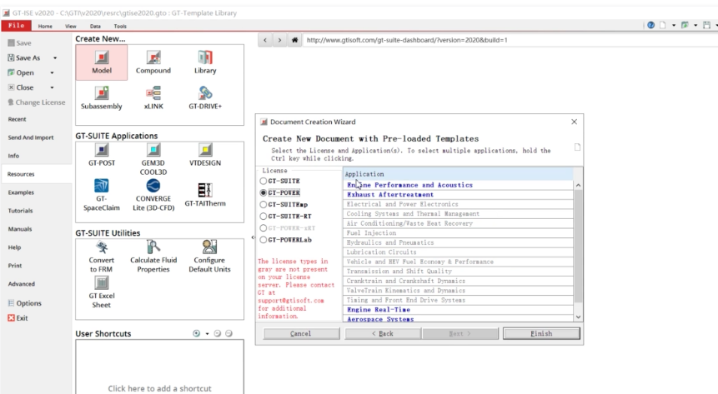Image resolution: width=718 pixels, height=394 pixels.
Task: Open the xLINK creation icon
Action: point(153,98)
